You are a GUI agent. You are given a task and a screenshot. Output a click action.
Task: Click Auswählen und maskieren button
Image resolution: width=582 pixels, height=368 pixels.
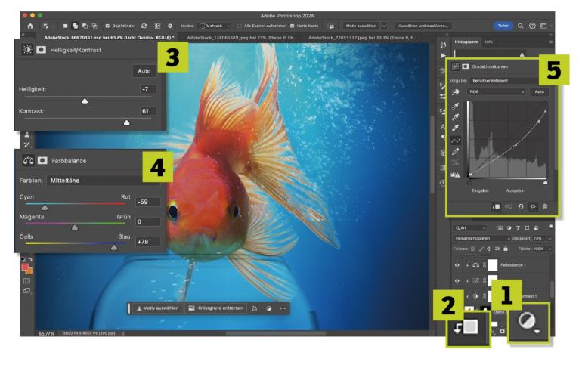click(423, 26)
